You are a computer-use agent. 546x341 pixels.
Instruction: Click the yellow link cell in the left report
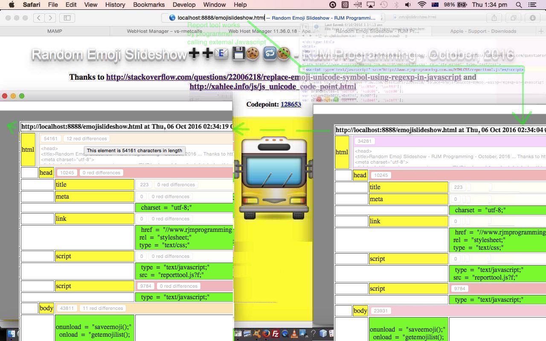(95, 219)
